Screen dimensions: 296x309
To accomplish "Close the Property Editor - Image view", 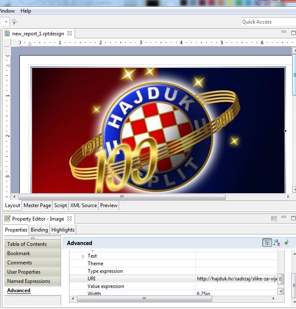I will [x=69, y=218].
